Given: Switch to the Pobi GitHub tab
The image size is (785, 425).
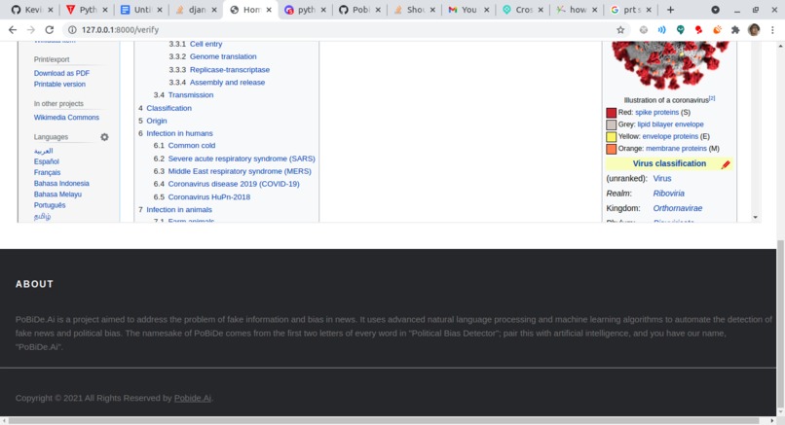Looking at the screenshot, I should click(x=360, y=10).
